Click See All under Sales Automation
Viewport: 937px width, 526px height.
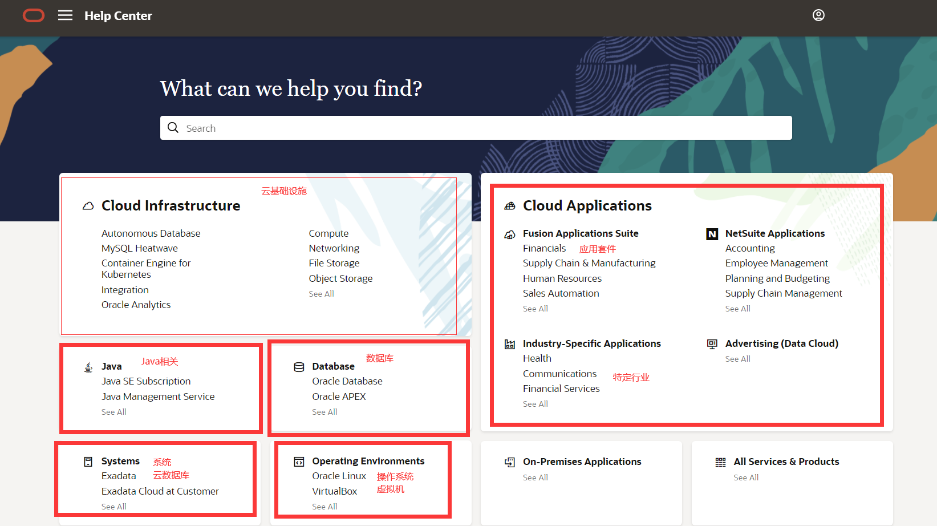click(536, 309)
